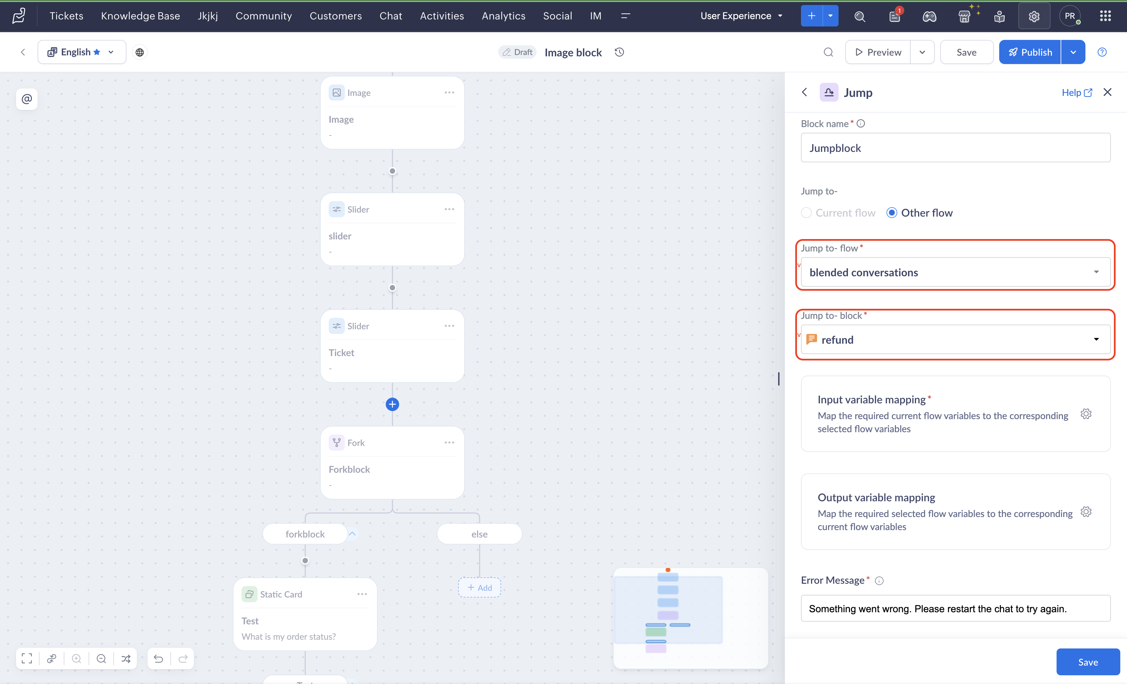
Task: Open version history clock icon
Action: click(x=619, y=52)
